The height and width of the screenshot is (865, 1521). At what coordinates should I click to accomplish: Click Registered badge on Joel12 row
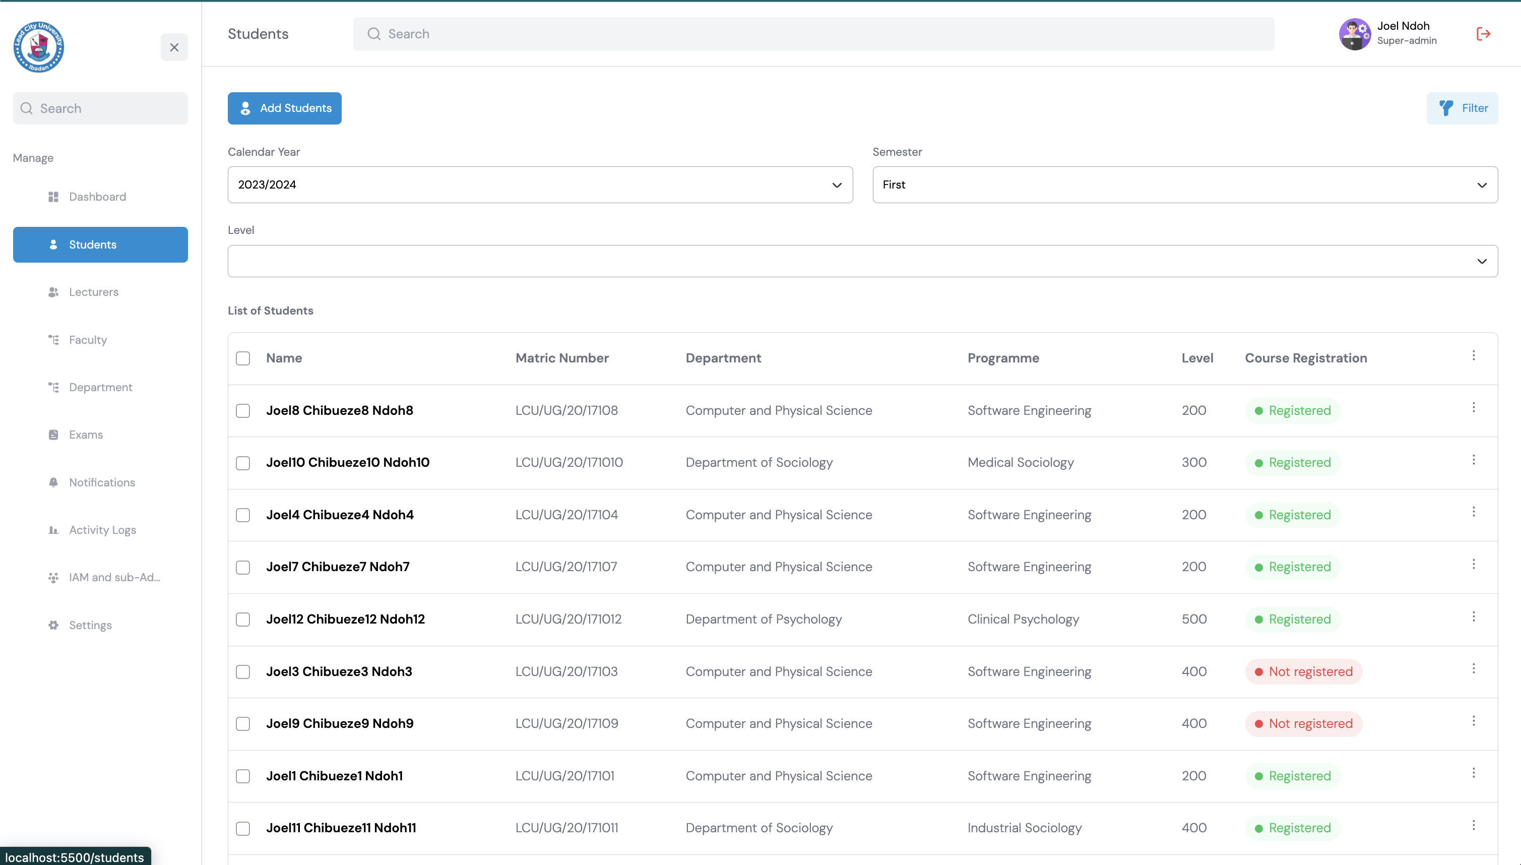(1293, 620)
